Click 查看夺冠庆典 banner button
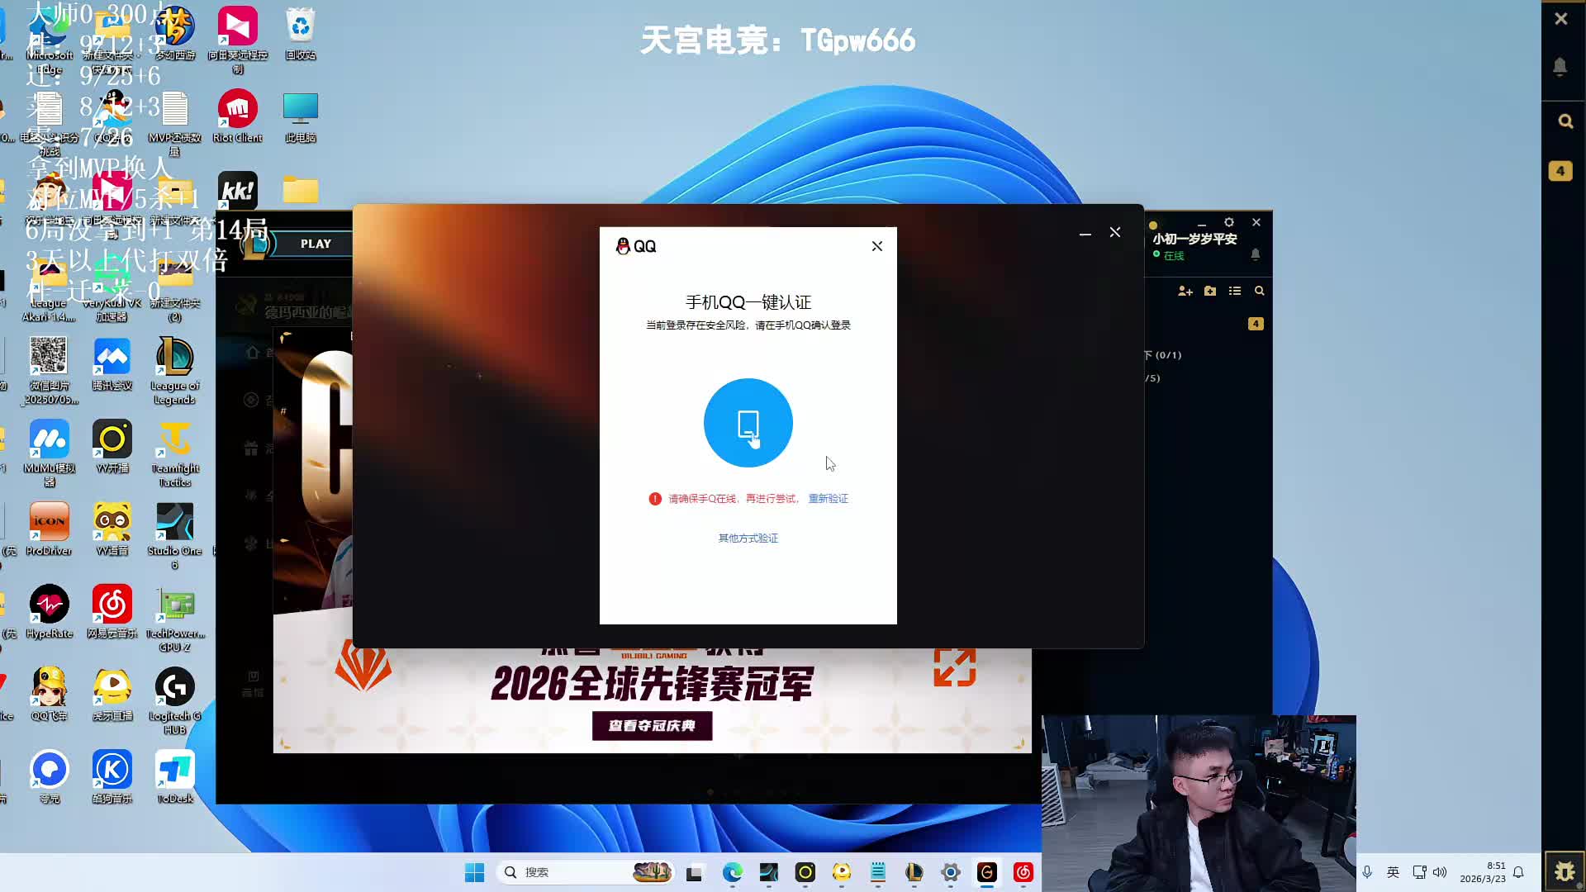The height and width of the screenshot is (892, 1586). point(652,726)
